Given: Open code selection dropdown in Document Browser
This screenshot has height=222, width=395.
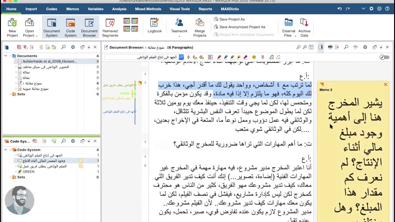Looking at the screenshot, I should point(181,57).
